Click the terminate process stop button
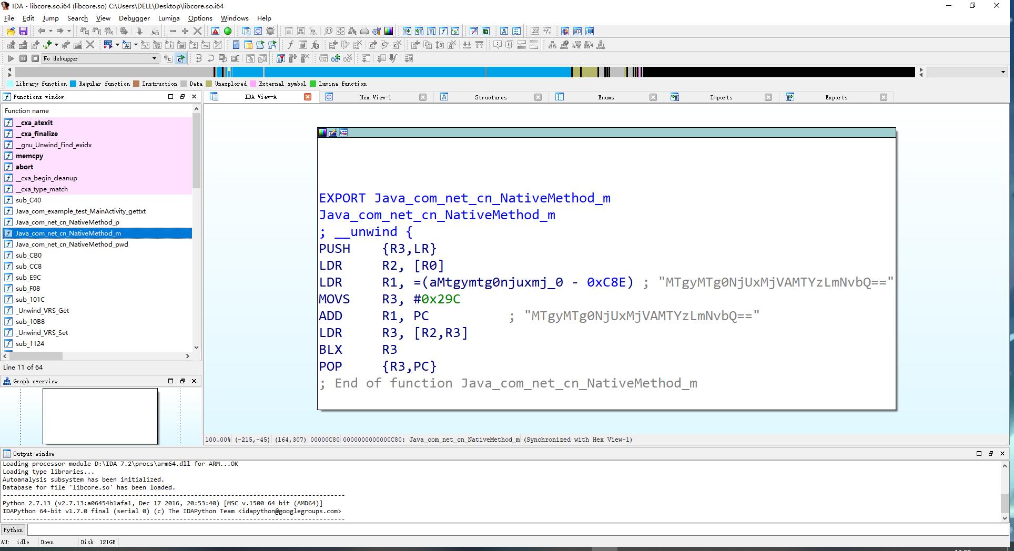The width and height of the screenshot is (1014, 551). pyautogui.click(x=35, y=58)
